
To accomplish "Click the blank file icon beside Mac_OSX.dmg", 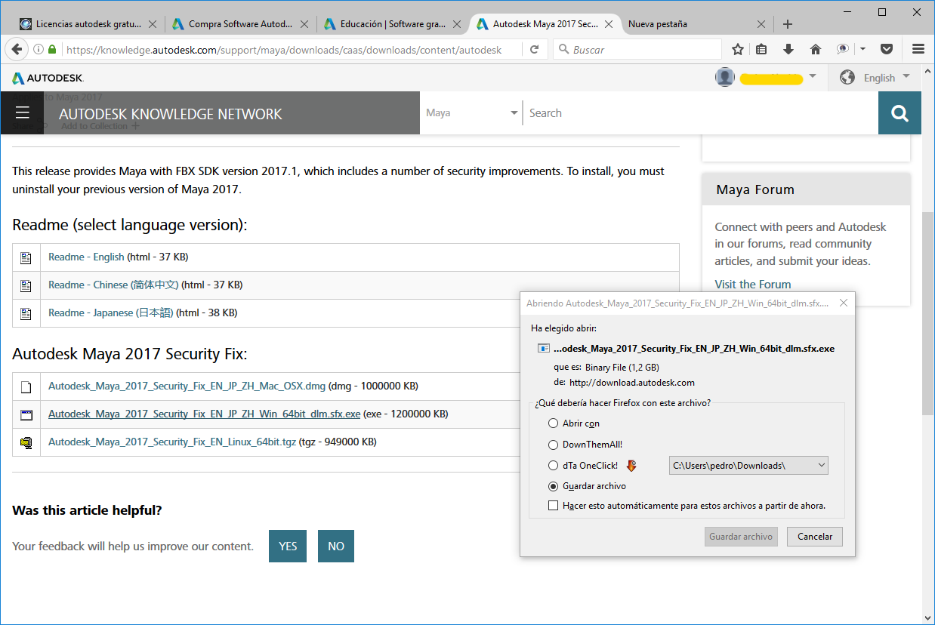I will pyautogui.click(x=26, y=386).
